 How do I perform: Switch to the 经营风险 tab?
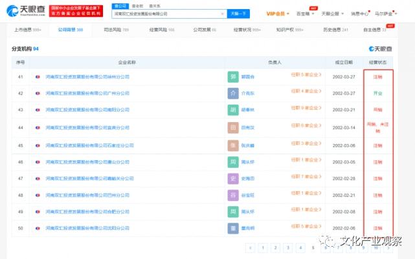162,30
